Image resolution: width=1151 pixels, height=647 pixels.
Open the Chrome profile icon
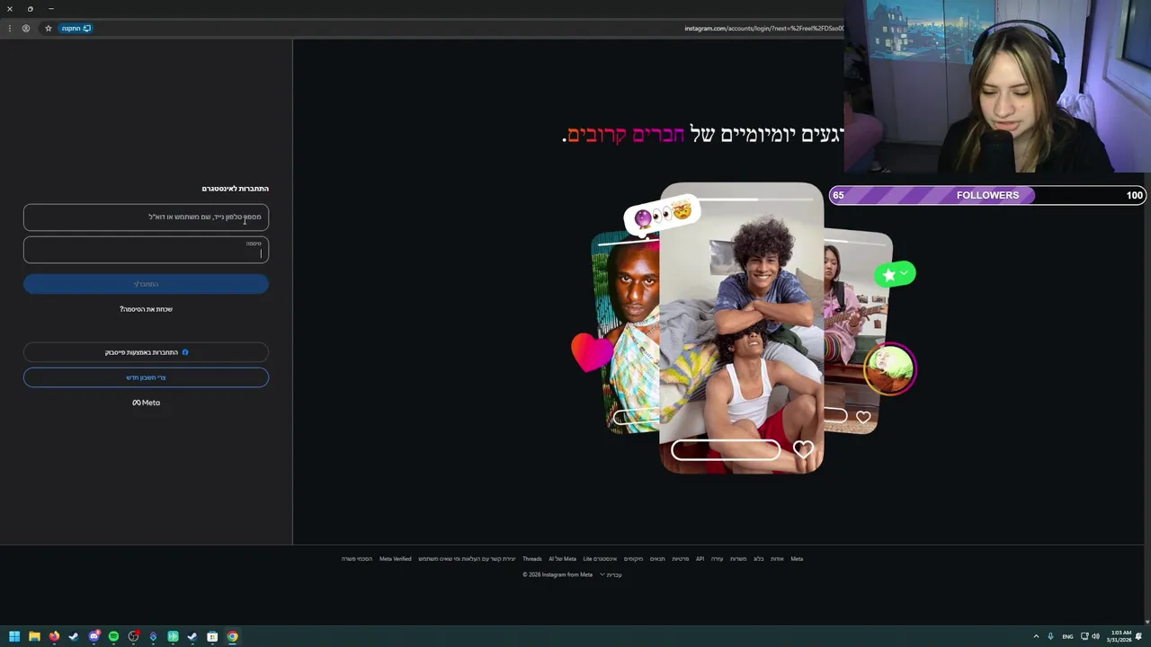click(26, 28)
